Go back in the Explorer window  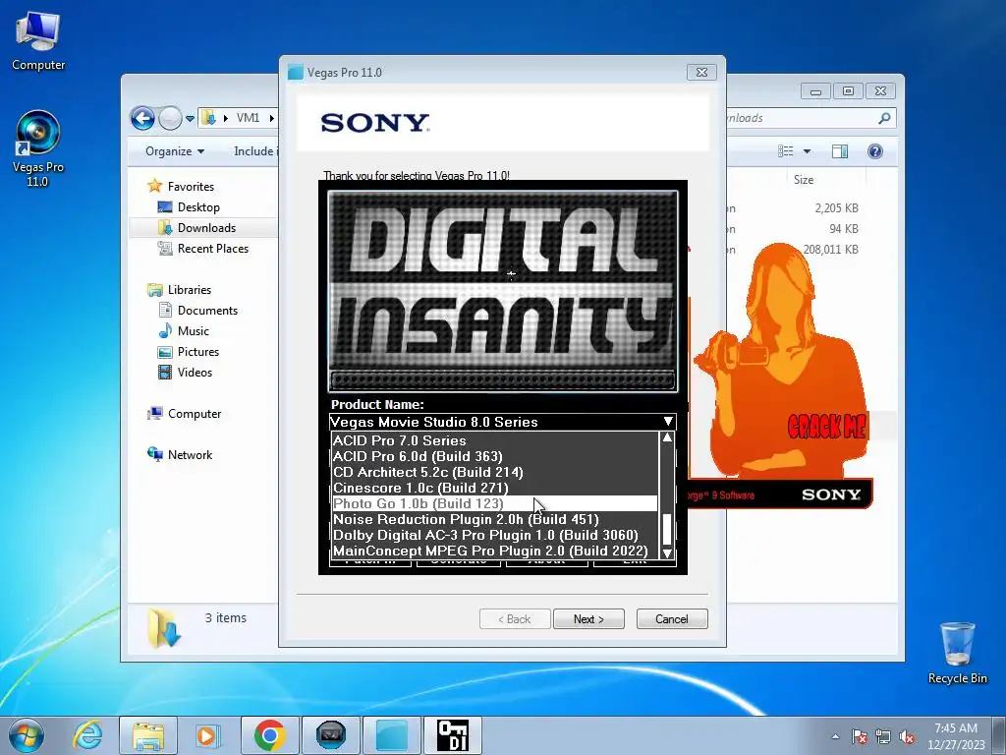click(x=142, y=118)
